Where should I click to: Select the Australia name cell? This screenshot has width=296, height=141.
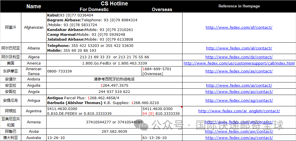point(33,138)
